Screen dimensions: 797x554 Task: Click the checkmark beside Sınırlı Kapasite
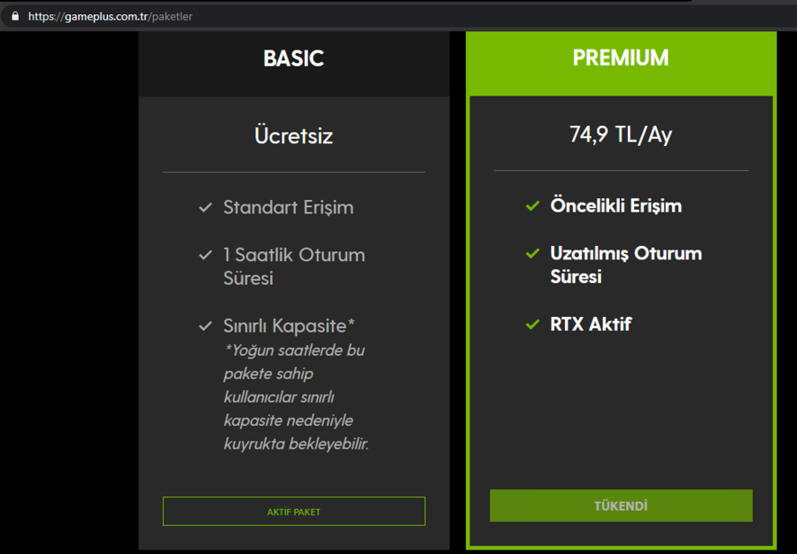[x=205, y=327]
